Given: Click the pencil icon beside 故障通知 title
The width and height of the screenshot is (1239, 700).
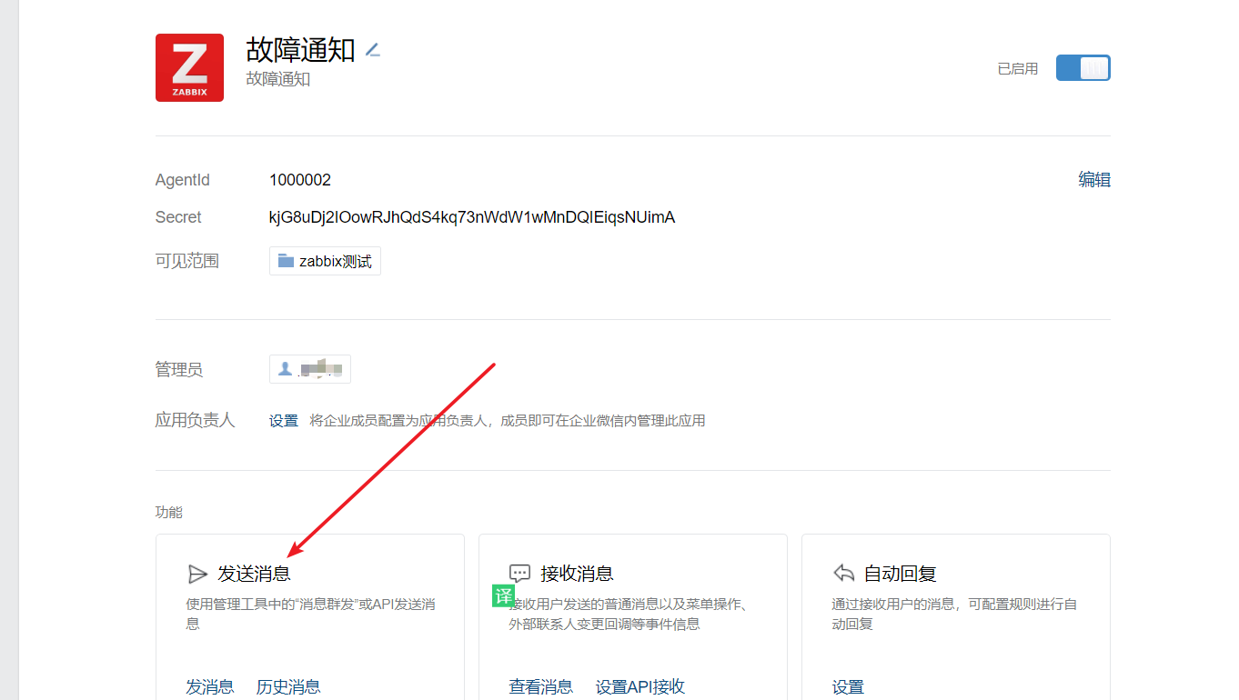Looking at the screenshot, I should coord(372,50).
